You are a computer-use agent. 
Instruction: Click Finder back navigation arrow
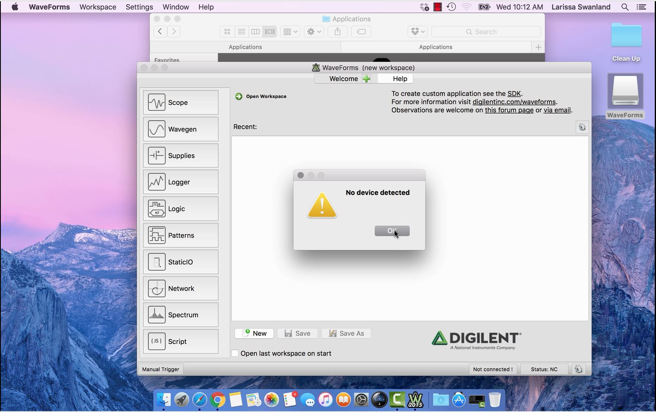pyautogui.click(x=160, y=32)
